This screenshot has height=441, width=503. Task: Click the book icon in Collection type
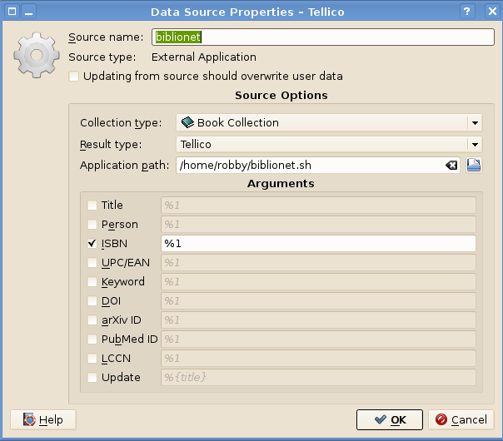187,122
